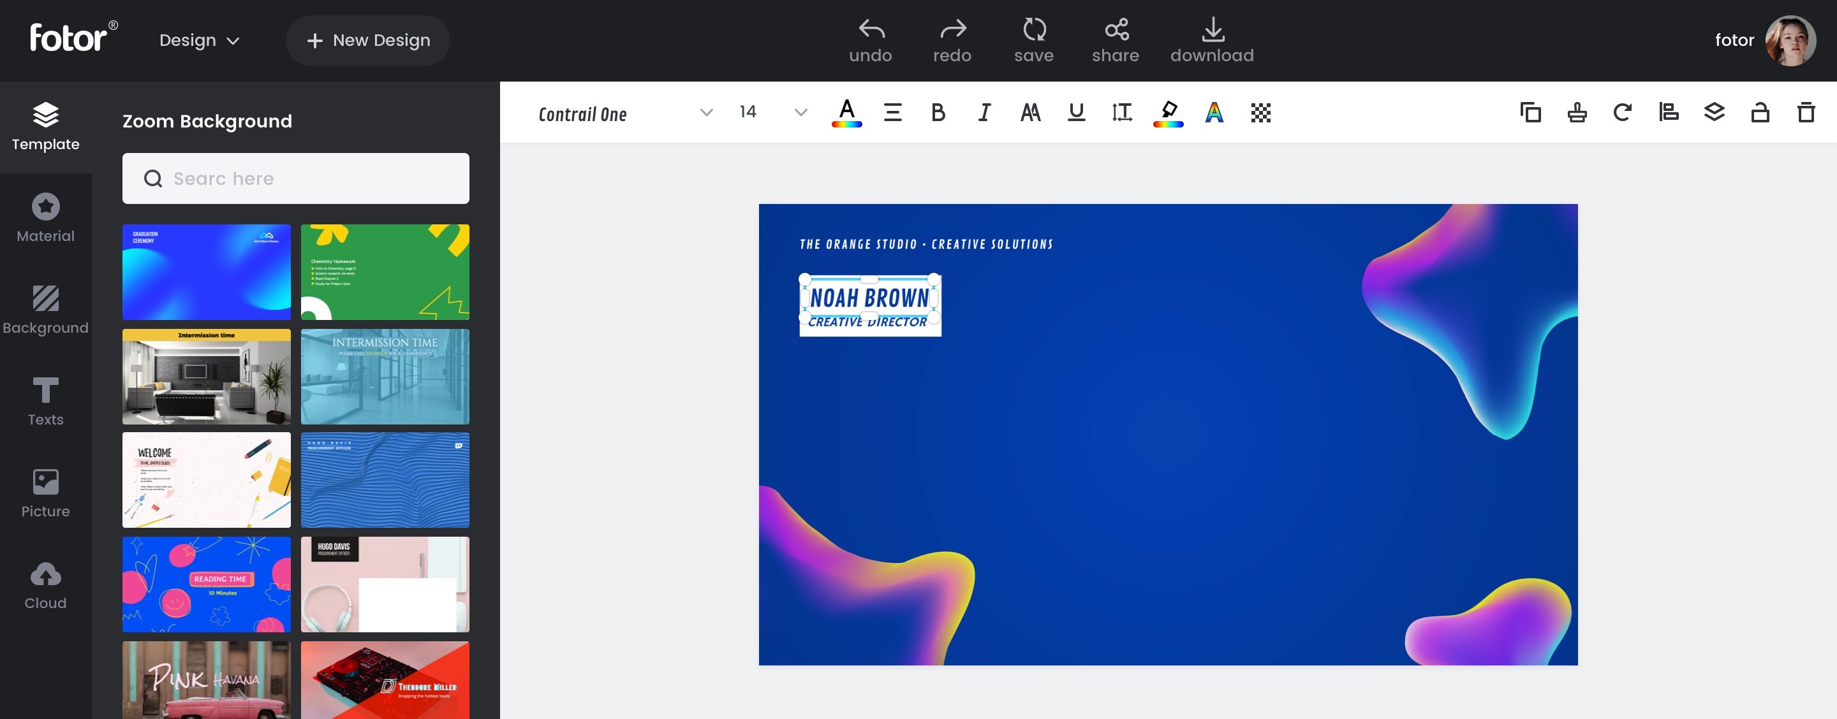This screenshot has width=1837, height=719.
Task: Click the text color swatch
Action: tap(846, 112)
